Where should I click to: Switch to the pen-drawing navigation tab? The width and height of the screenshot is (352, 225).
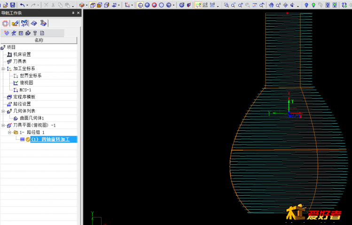point(15,24)
